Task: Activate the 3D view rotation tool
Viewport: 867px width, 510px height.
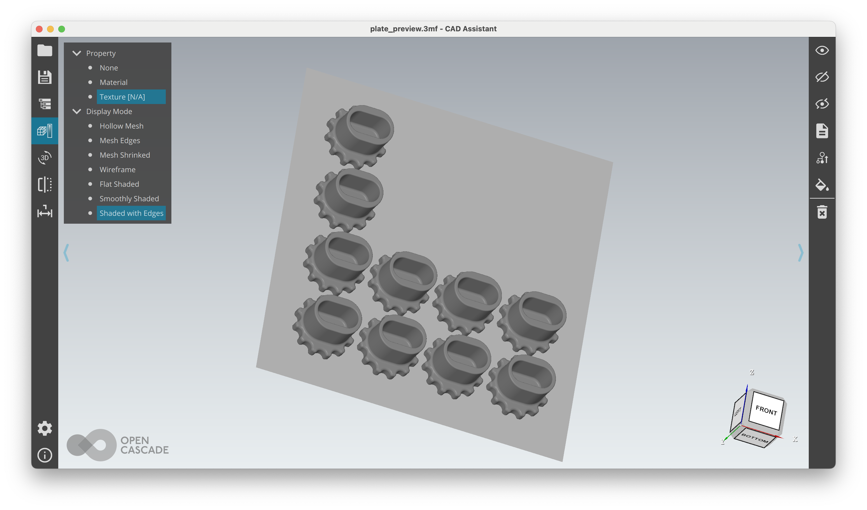Action: (45, 158)
